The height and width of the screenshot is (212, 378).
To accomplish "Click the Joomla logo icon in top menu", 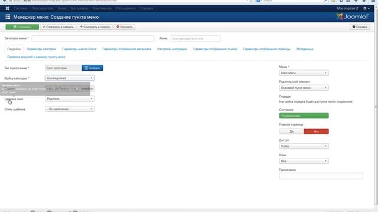I will [x=8, y=8].
